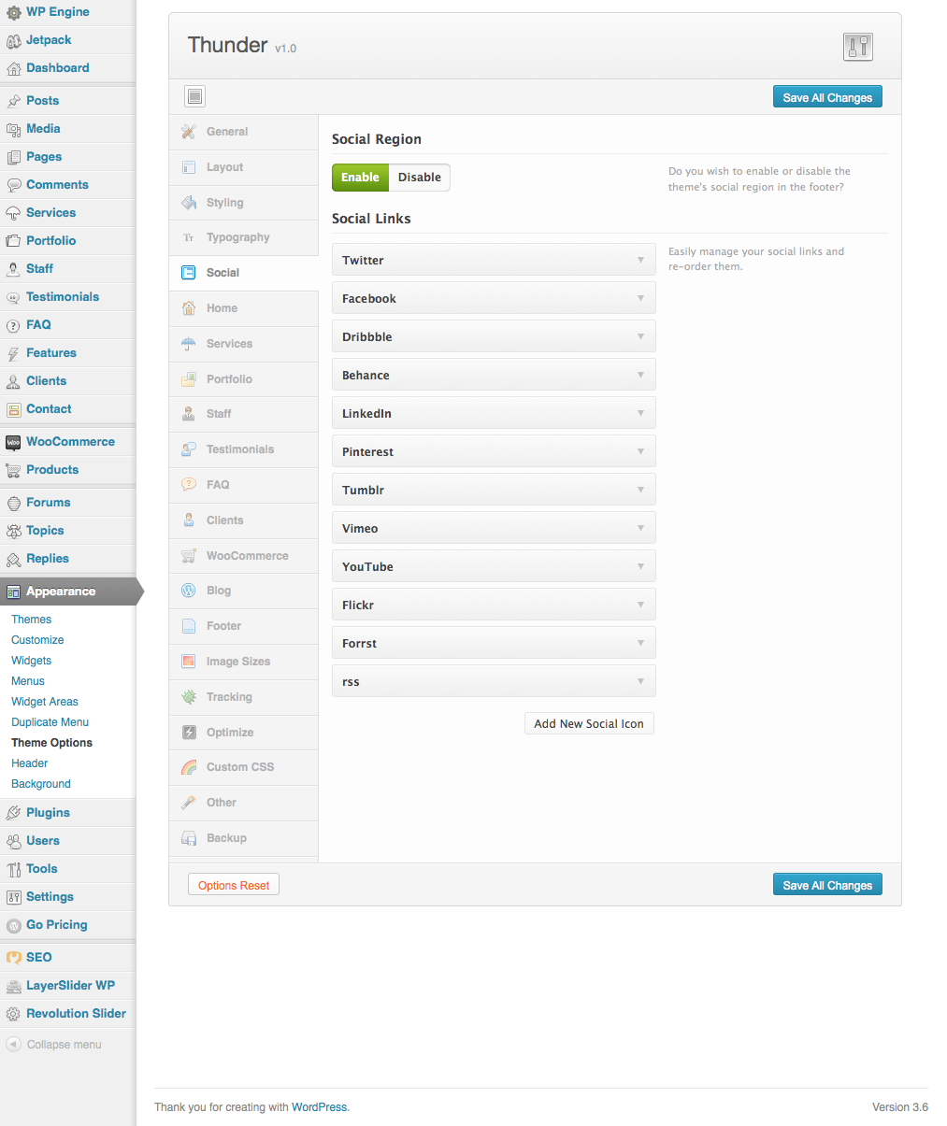Click the Image Sizes picture icon
The image size is (947, 1126).
[189, 662]
